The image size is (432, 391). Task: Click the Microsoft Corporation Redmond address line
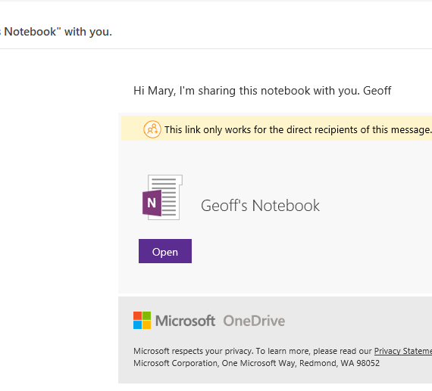coord(256,363)
